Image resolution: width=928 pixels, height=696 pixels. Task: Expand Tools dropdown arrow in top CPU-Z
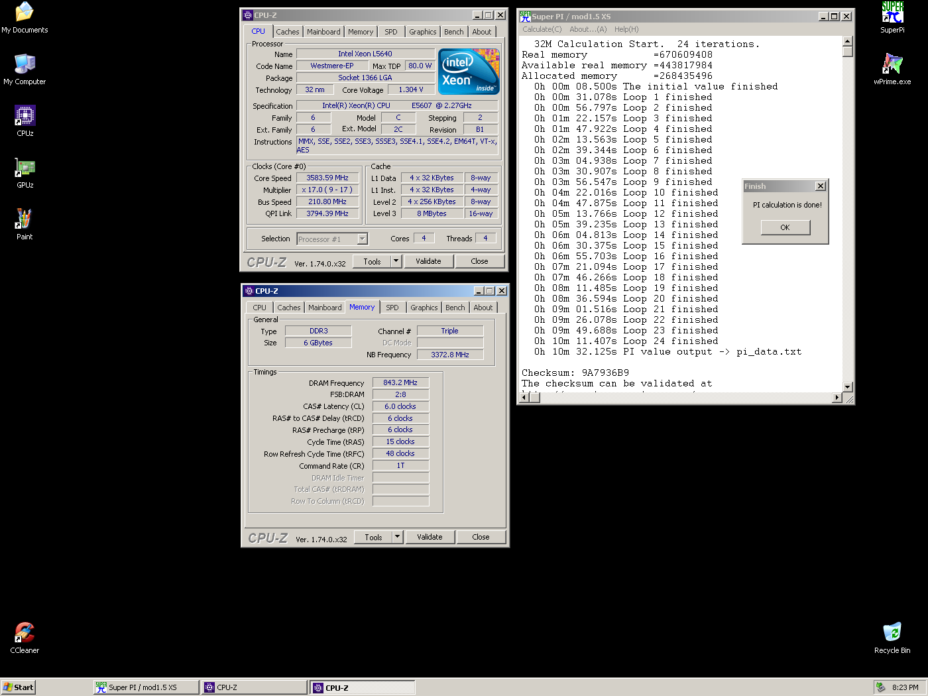click(x=396, y=261)
